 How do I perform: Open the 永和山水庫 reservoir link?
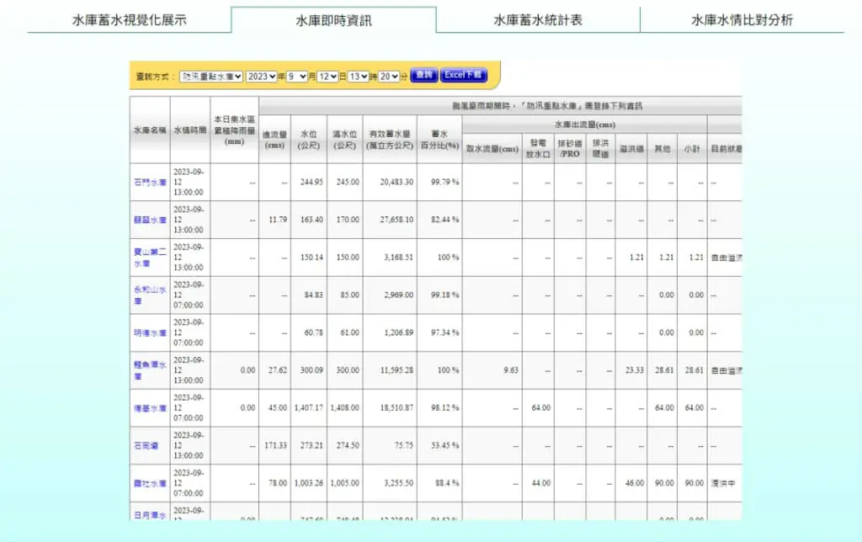click(150, 295)
